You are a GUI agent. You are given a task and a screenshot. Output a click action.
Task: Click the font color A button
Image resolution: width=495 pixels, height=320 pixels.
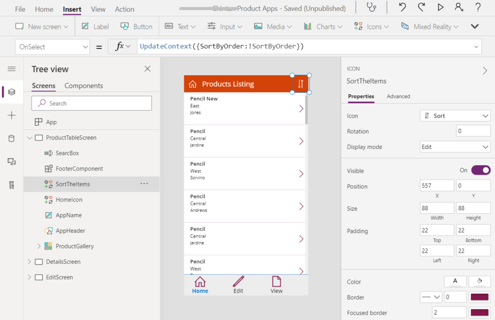click(x=455, y=281)
